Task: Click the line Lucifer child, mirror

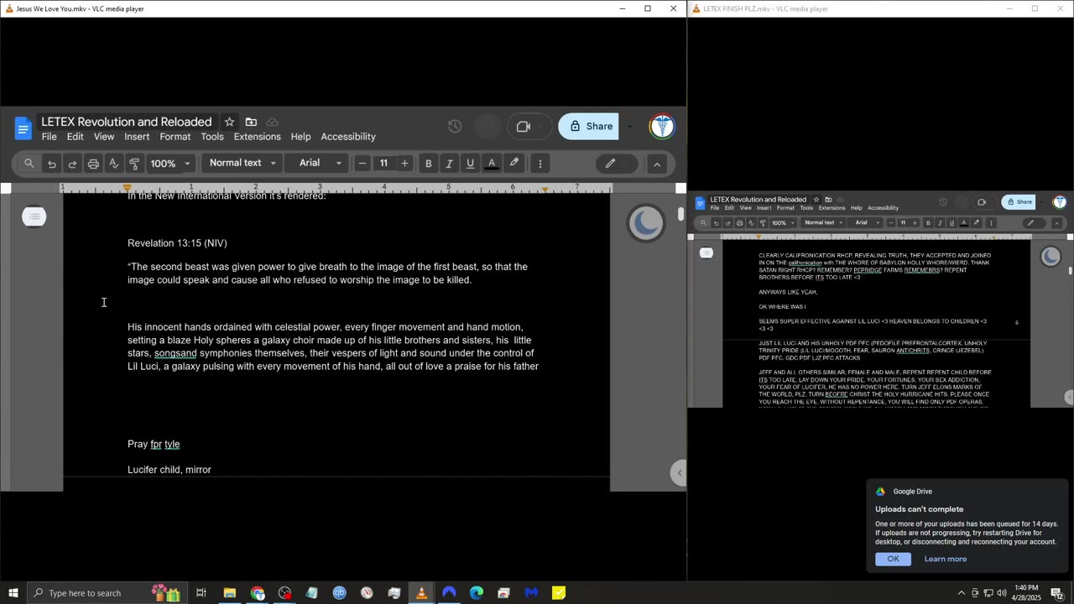Action: click(169, 470)
